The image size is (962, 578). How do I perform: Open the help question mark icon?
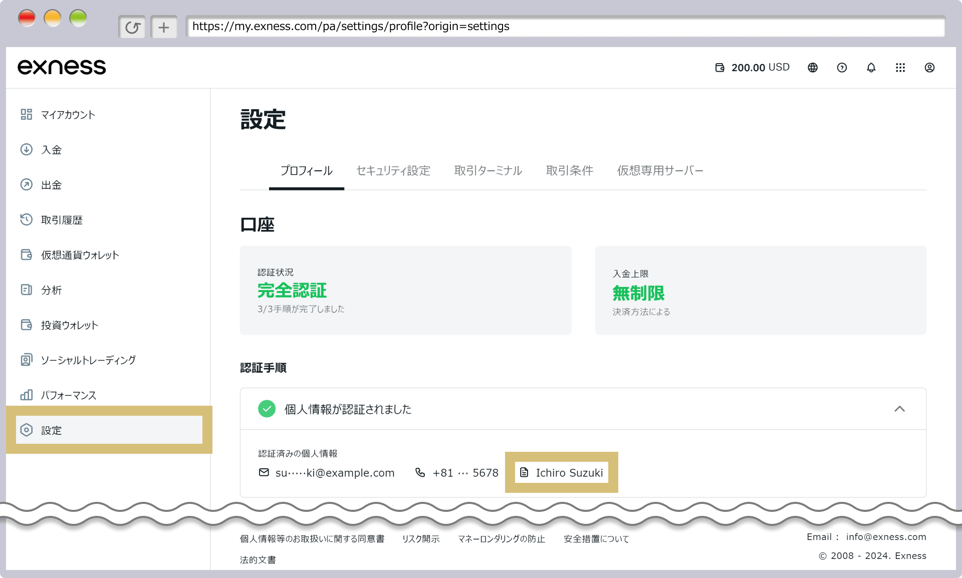[x=842, y=68]
